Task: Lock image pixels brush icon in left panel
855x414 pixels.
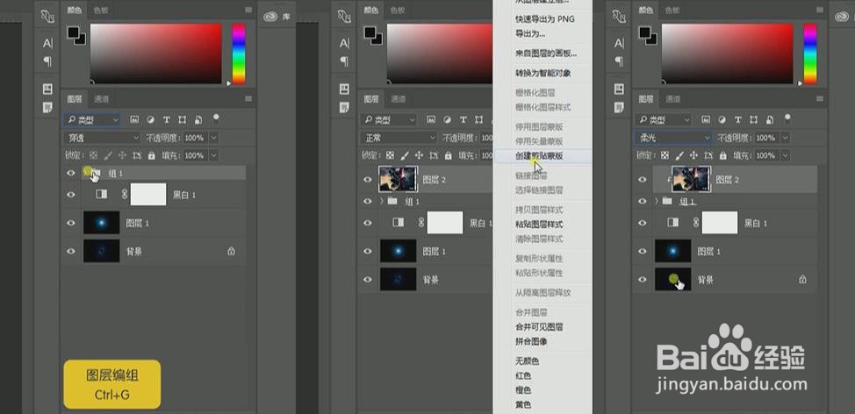Action: point(108,155)
